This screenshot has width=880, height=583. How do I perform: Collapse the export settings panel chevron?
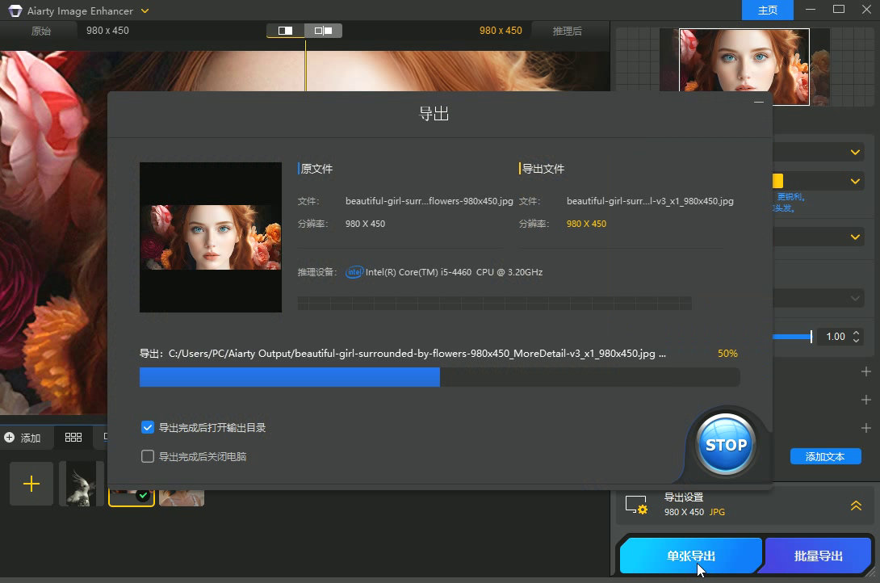click(856, 505)
